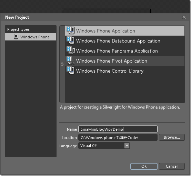Click the project Name text field
Image resolution: width=191 pixels, height=176 pixels.
(118, 129)
